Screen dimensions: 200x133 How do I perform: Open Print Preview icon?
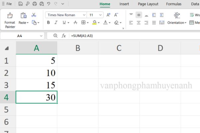(42, 4)
